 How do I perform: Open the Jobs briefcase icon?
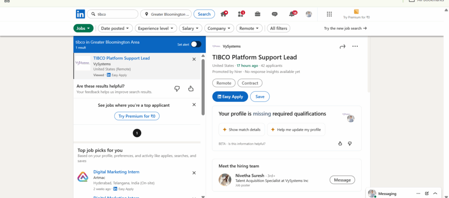point(257,14)
